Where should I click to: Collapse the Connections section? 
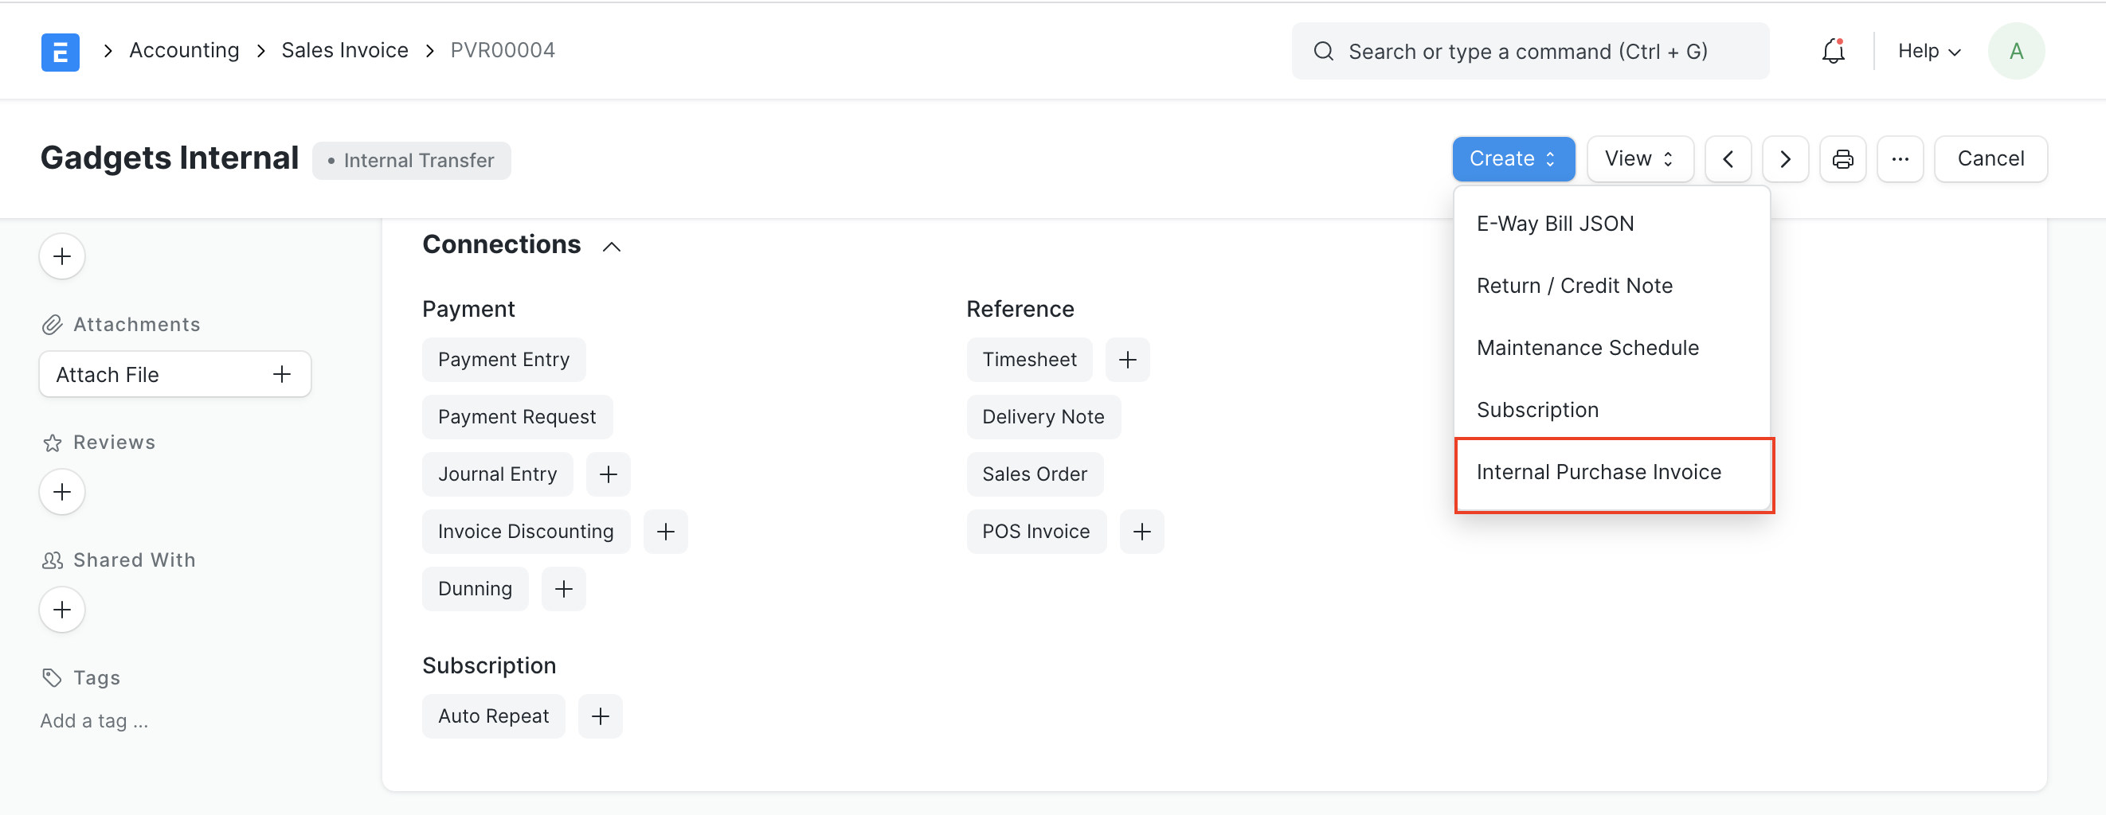[x=611, y=246]
